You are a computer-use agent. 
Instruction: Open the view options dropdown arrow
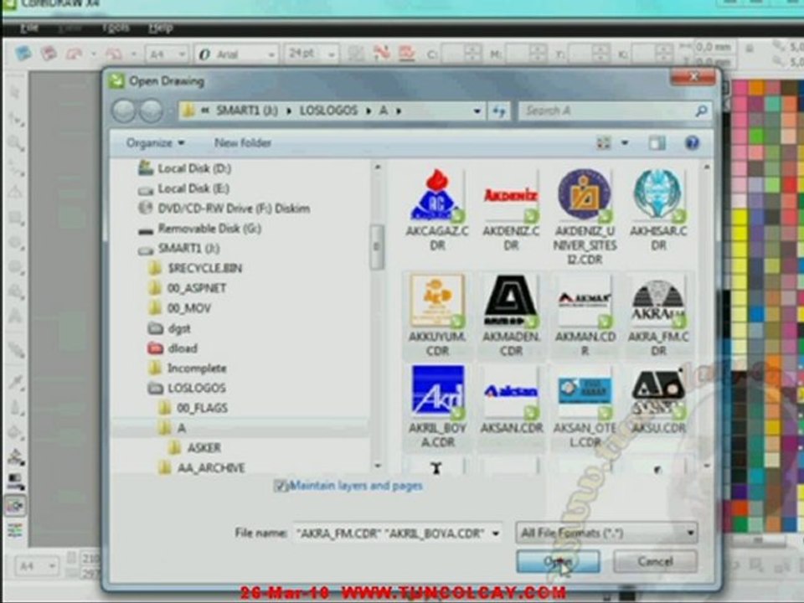point(625,143)
